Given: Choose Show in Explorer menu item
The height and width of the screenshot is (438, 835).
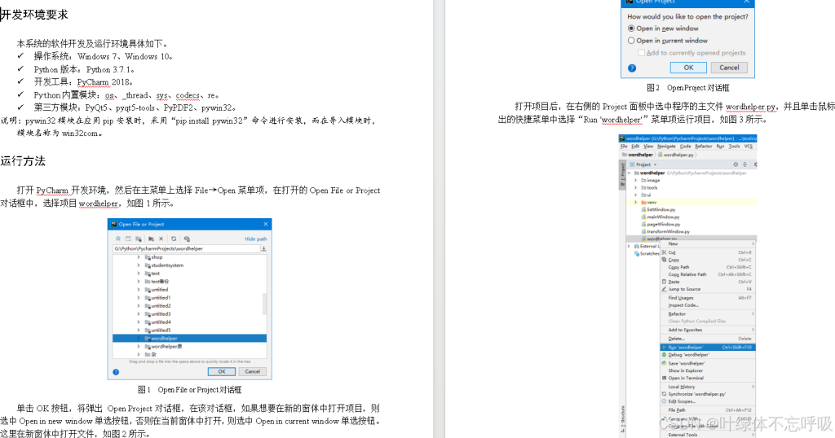Looking at the screenshot, I should tap(707, 370).
